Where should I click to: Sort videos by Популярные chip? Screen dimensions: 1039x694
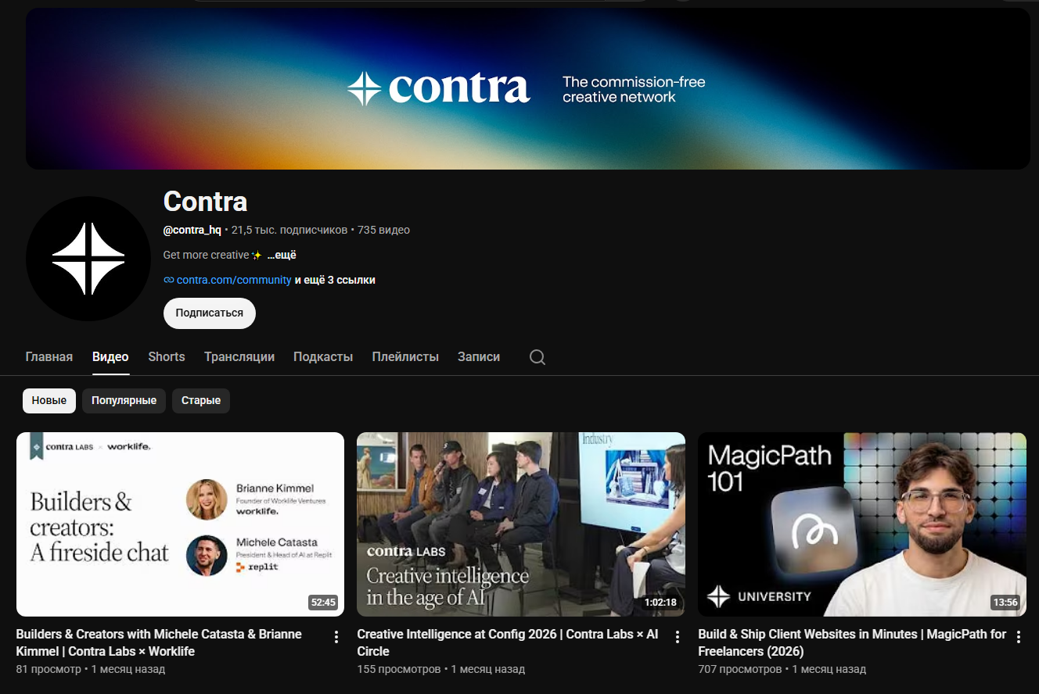(x=124, y=401)
